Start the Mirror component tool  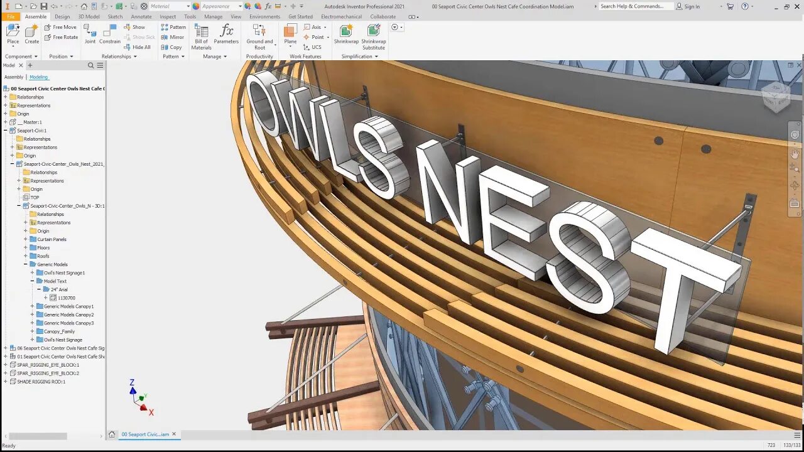tap(173, 37)
